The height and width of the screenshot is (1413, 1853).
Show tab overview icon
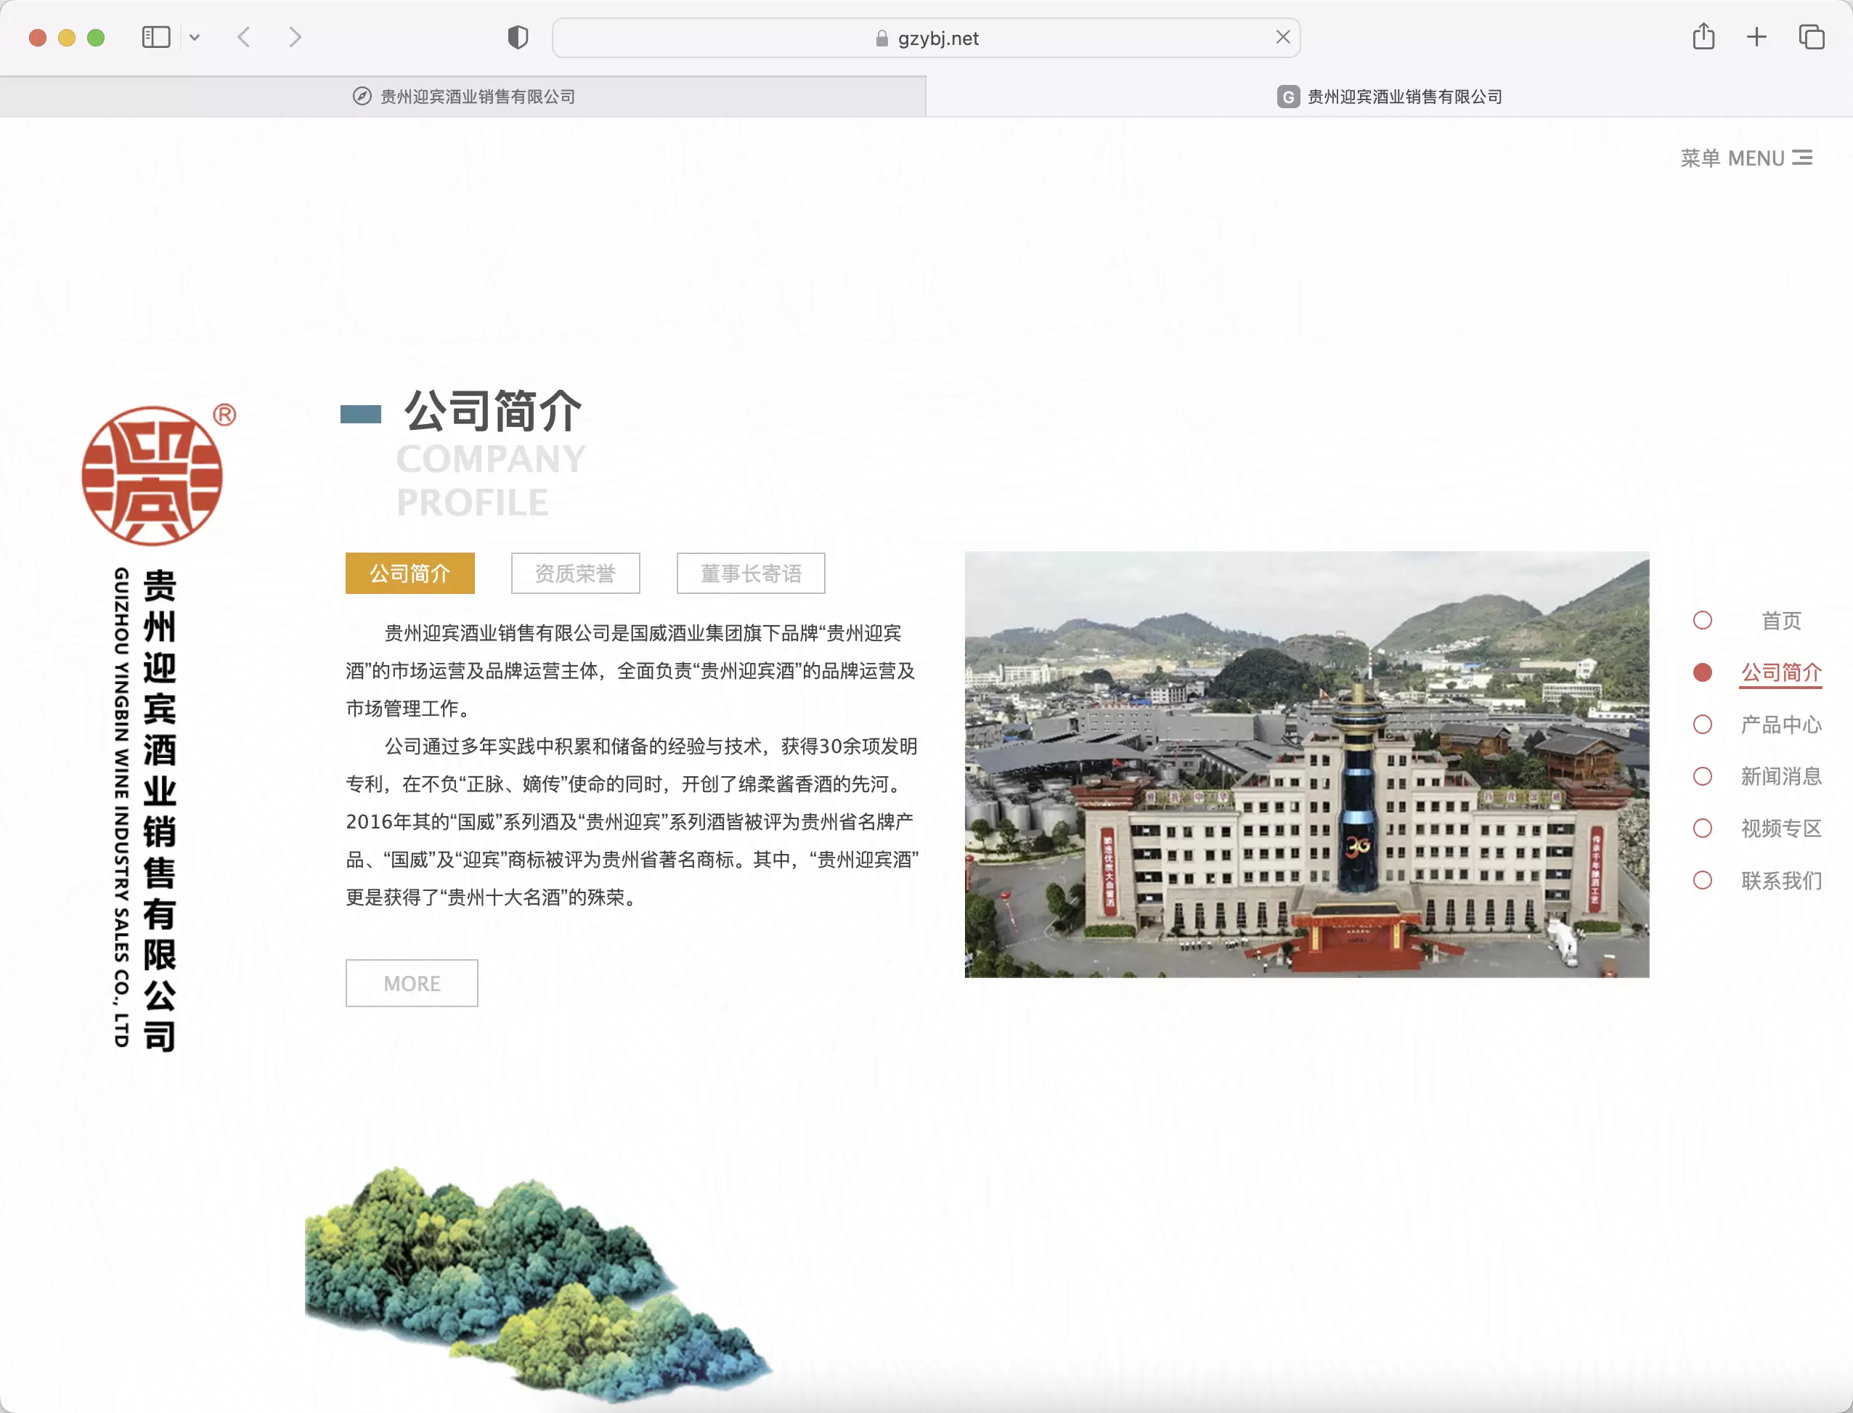click(x=1811, y=37)
